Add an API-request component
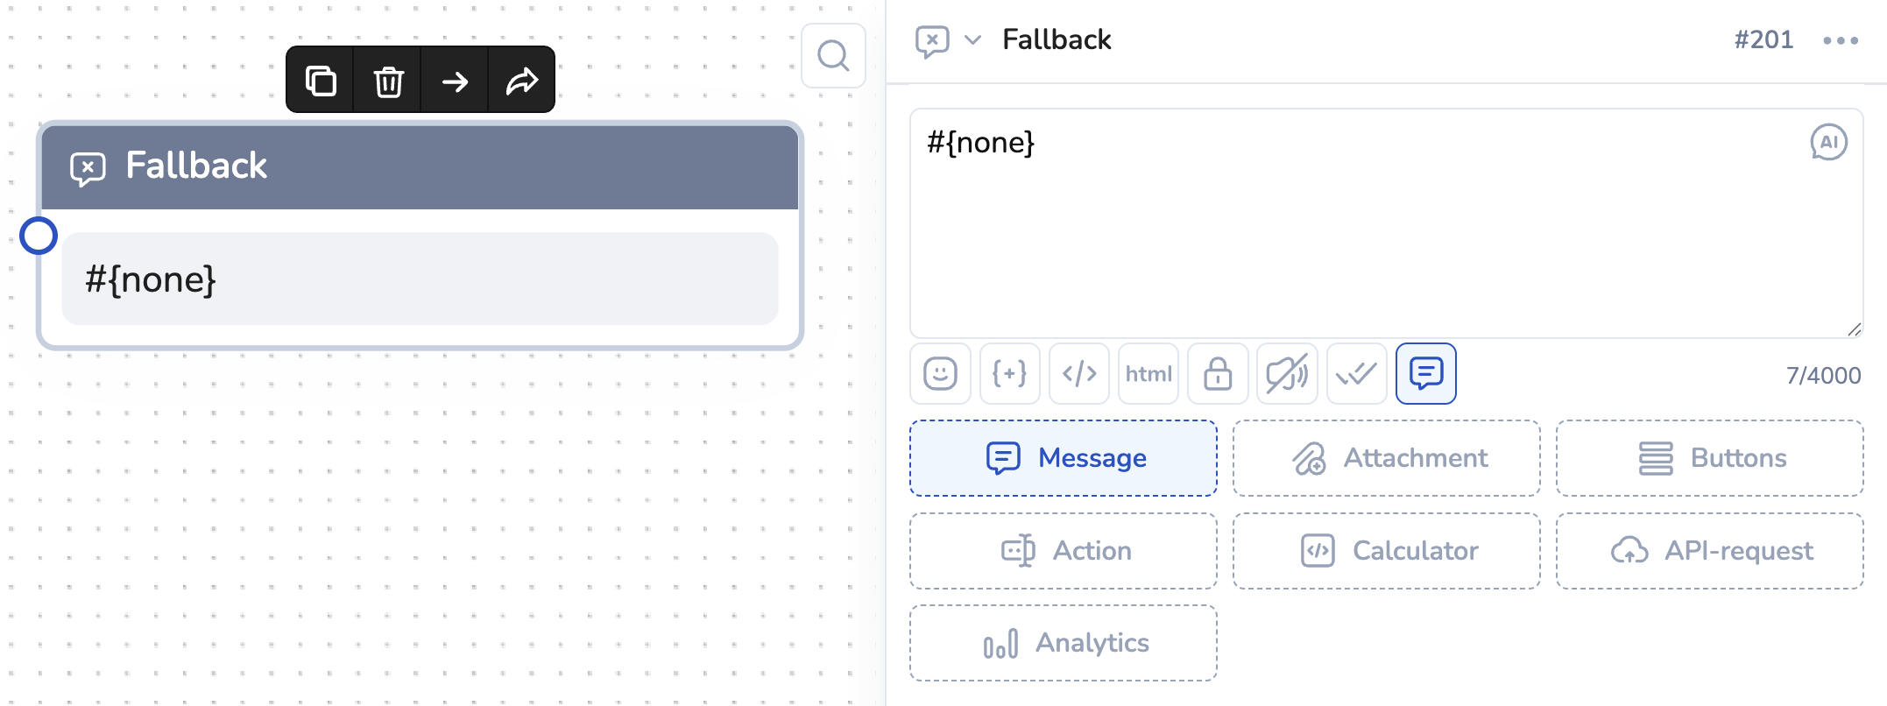The image size is (1887, 706). (x=1709, y=551)
